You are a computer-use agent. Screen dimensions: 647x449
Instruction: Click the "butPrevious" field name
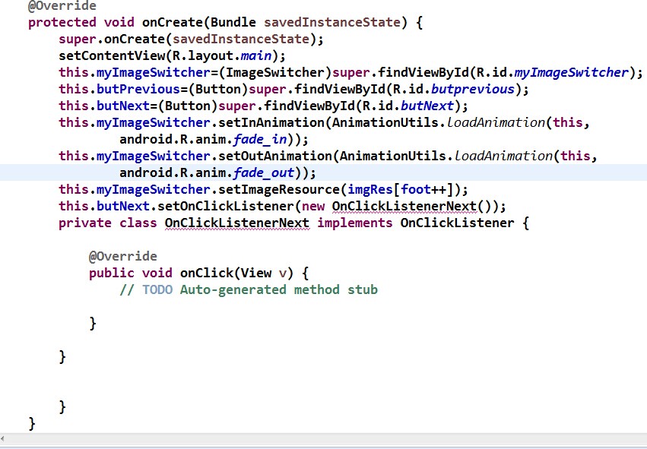pos(138,89)
